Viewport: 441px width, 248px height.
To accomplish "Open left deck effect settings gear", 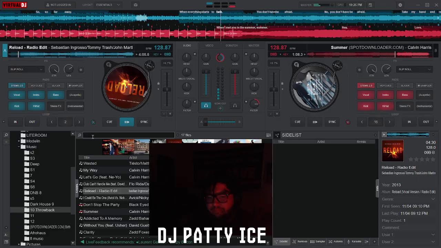I will click(81, 70).
